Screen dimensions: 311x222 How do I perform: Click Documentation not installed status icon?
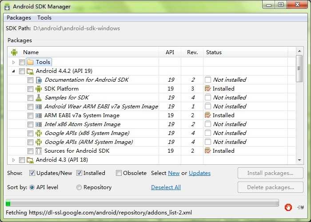coord(207,79)
